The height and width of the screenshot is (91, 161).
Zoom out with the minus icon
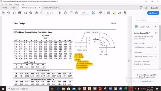point(71,13)
